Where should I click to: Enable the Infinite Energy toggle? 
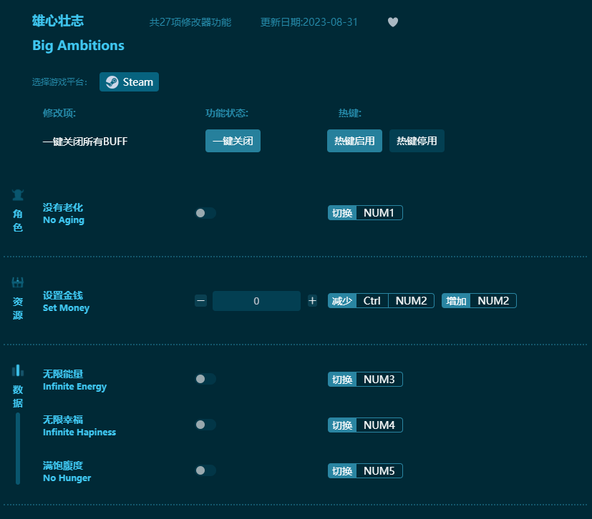[206, 379]
